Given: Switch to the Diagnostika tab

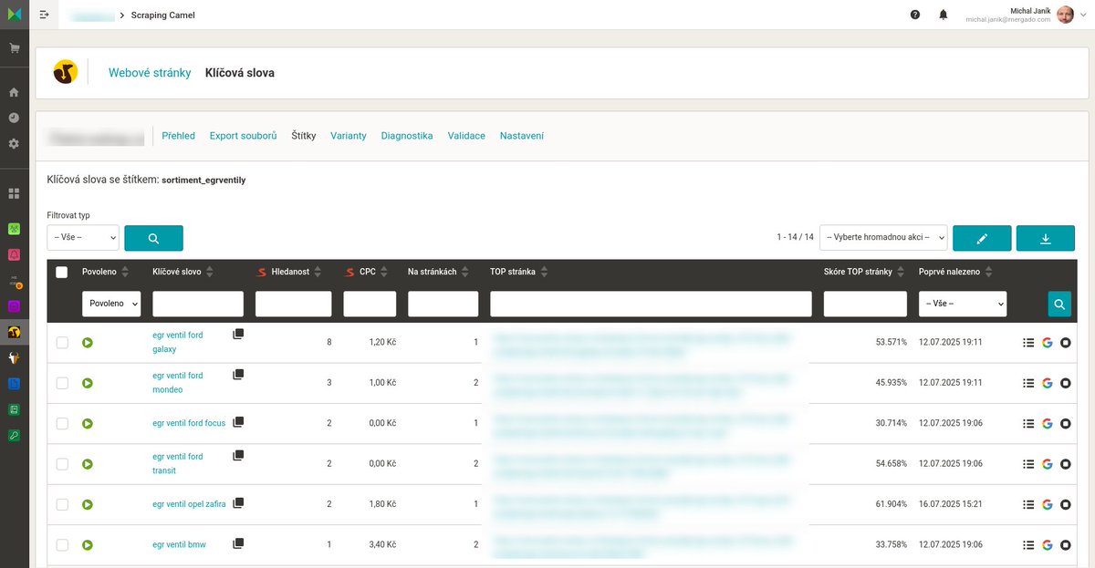Looking at the screenshot, I should point(405,135).
